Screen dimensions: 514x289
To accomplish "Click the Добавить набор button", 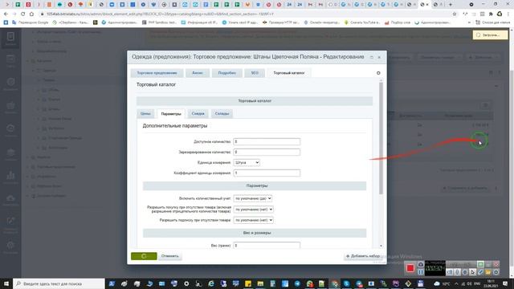I will [x=363, y=256].
